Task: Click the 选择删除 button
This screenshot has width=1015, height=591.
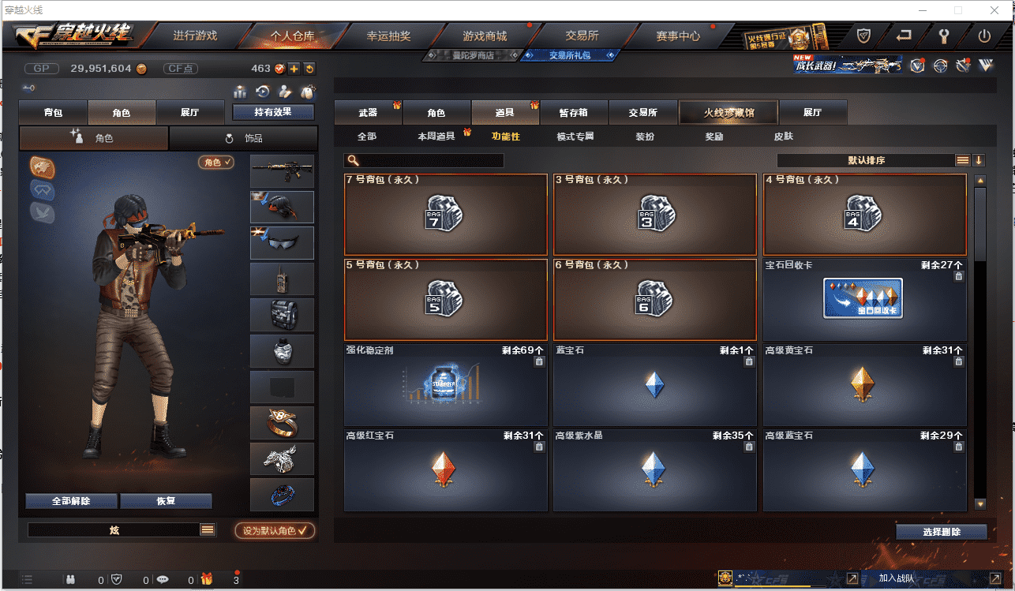Action: point(942,532)
